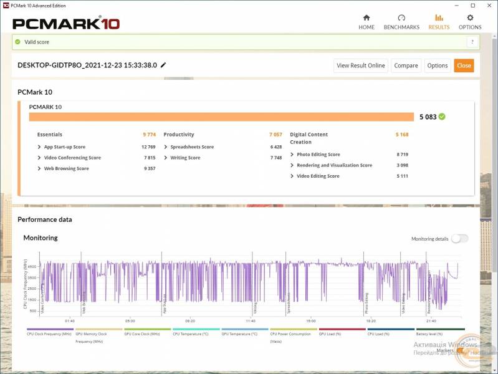498x374 pixels.
Task: Click the Essentials score 9 774
Action: [149, 135]
